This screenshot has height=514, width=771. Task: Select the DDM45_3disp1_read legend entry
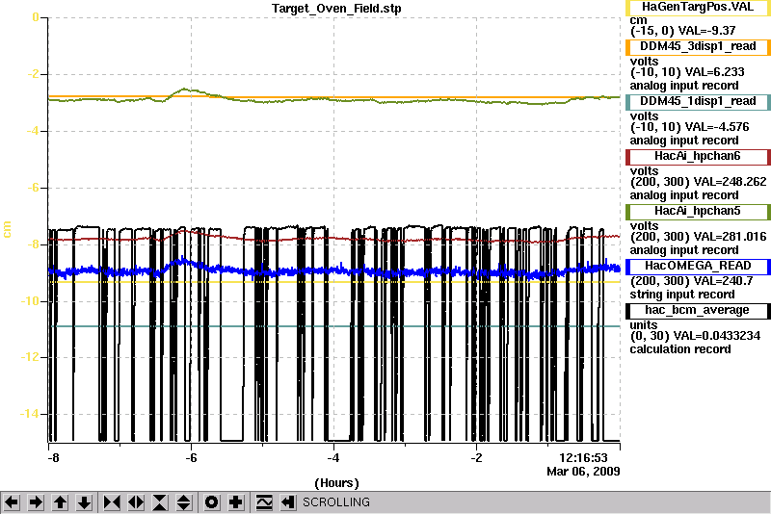[698, 46]
